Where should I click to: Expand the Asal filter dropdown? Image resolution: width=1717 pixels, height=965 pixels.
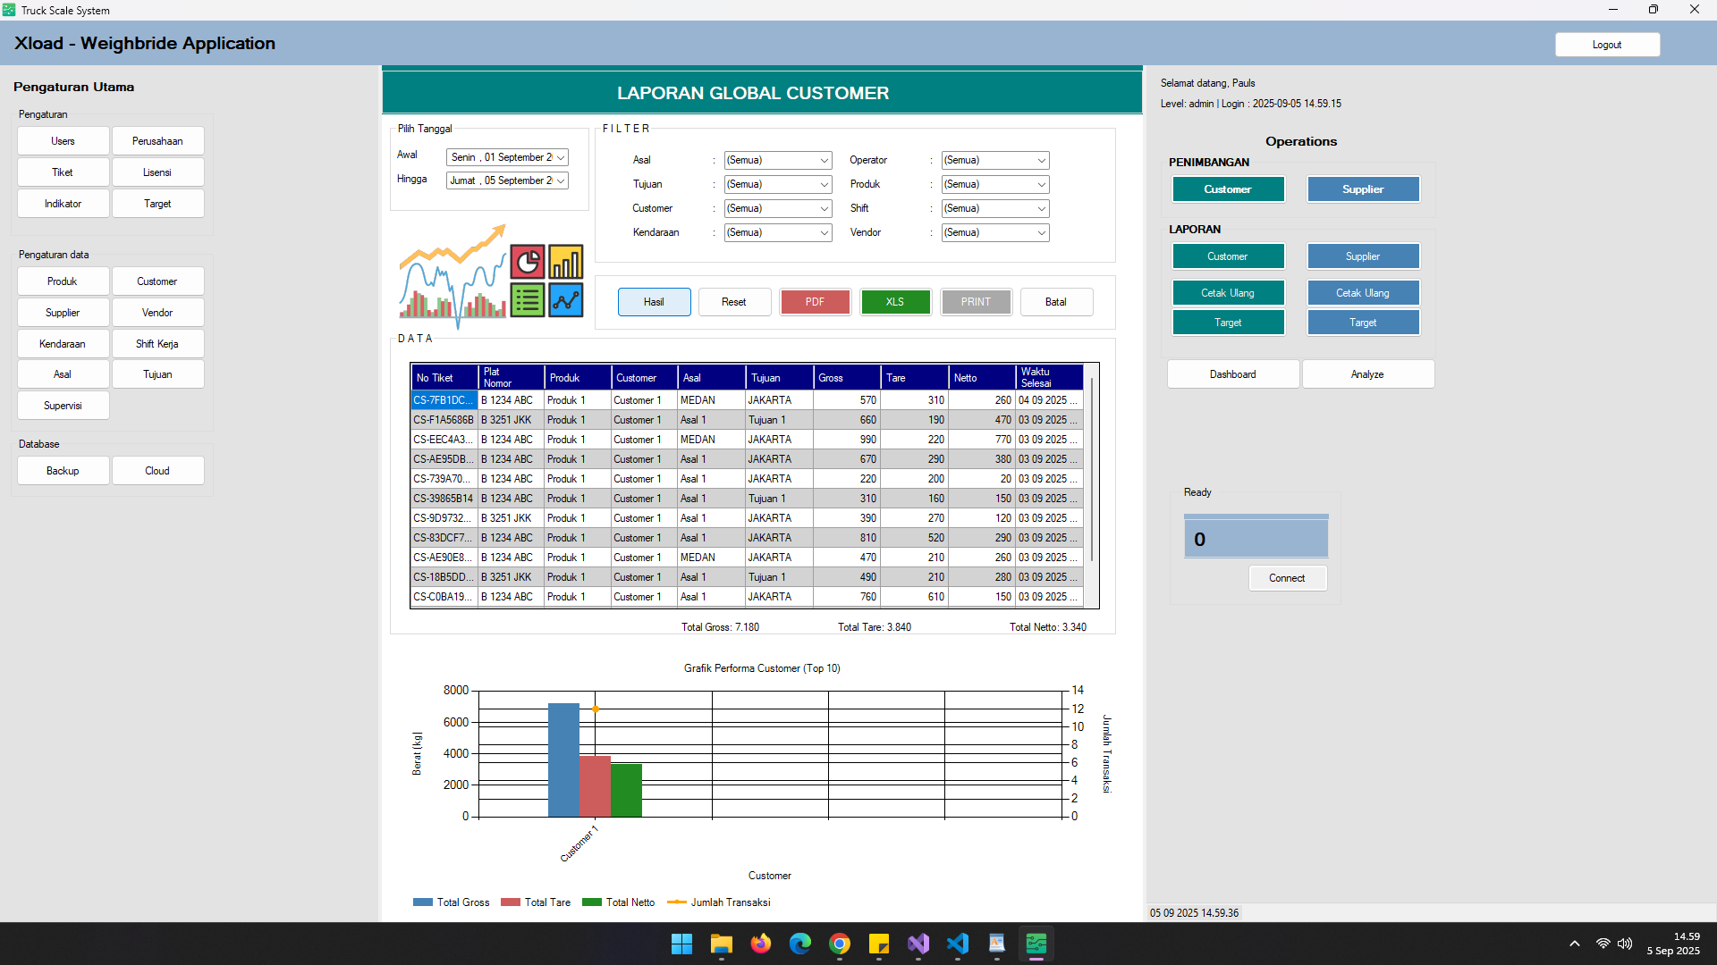click(x=824, y=161)
